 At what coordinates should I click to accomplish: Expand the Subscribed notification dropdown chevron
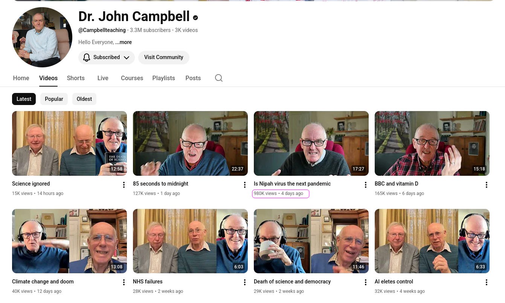point(127,58)
